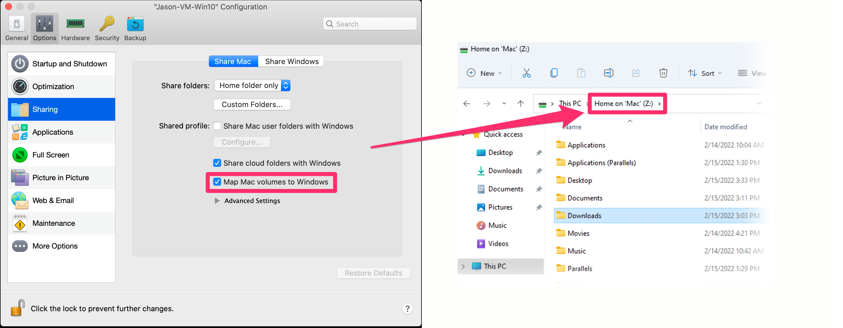The image size is (843, 328).
Task: Toggle Share cloud folders with Windows
Action: 217,163
